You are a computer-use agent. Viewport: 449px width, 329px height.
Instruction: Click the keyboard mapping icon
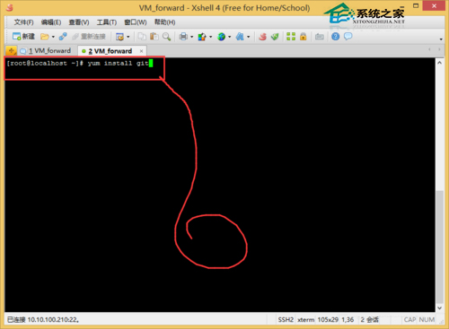pyautogui.click(x=320, y=37)
